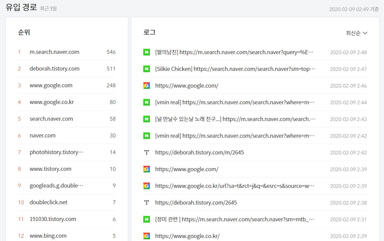Open https://www.google.com/ log link at 2:46
The image size is (384, 241).
pyautogui.click(x=186, y=86)
